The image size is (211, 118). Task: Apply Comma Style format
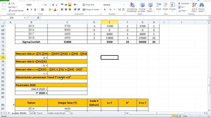tap(114, 10)
